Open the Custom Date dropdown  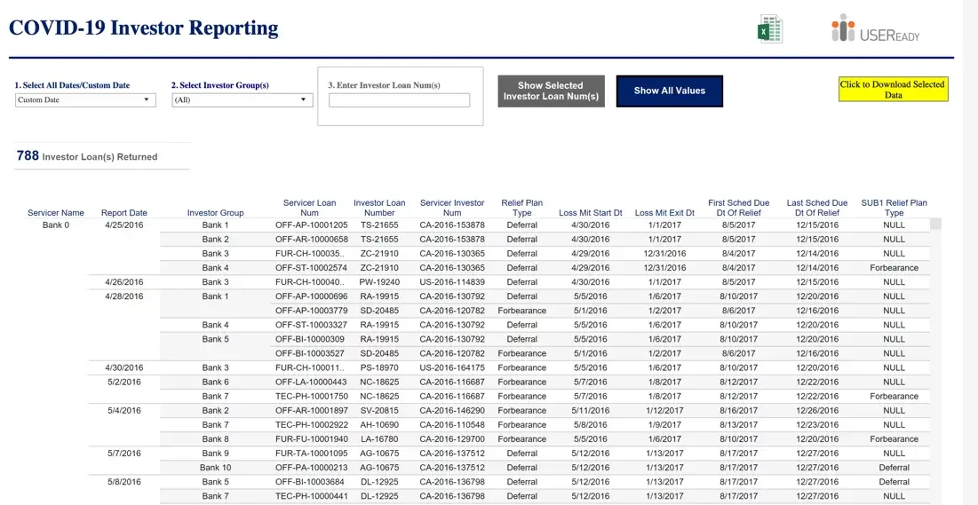tap(85, 99)
